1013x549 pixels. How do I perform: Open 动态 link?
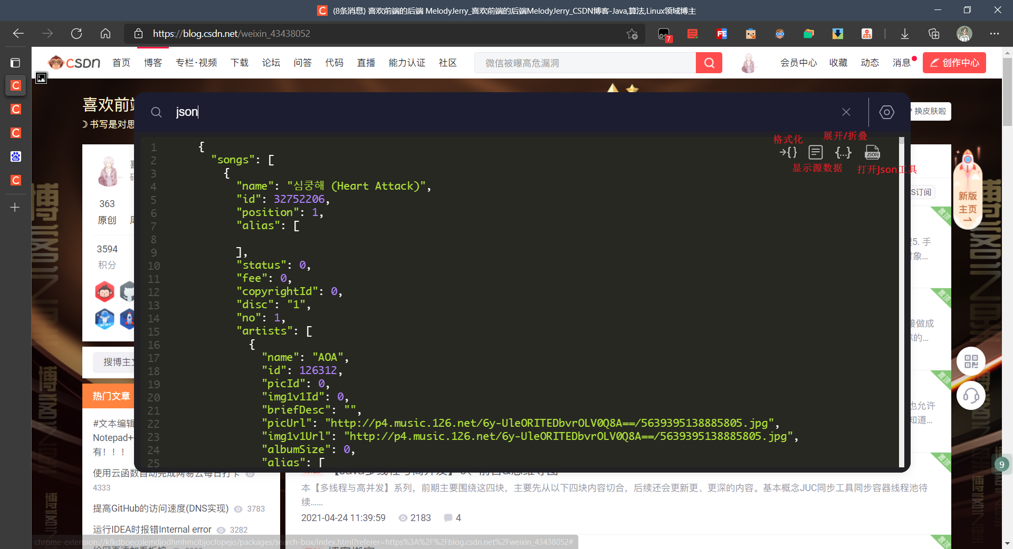(x=870, y=63)
